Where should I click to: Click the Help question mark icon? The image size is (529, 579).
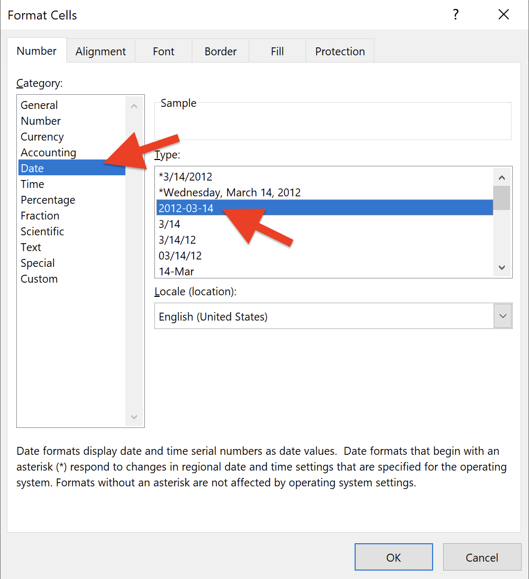click(x=455, y=15)
